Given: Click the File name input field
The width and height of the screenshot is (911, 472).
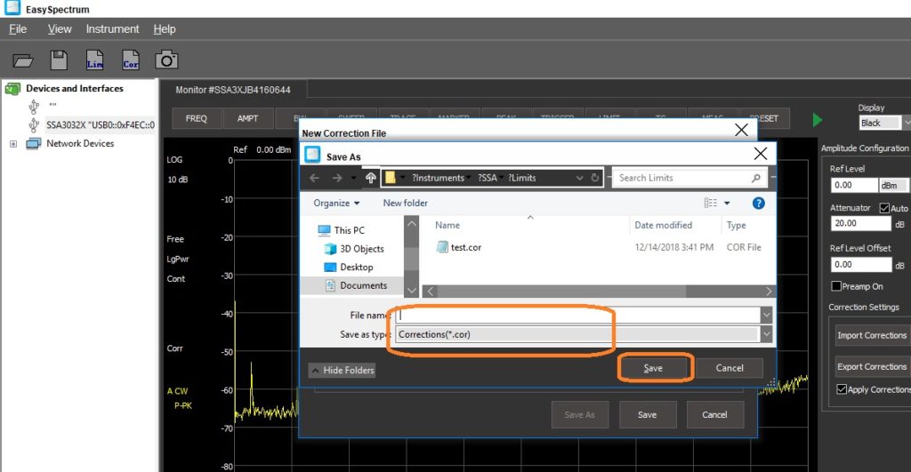Looking at the screenshot, I should coord(576,315).
